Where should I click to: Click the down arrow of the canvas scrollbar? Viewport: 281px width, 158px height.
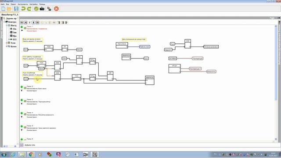coord(276,139)
